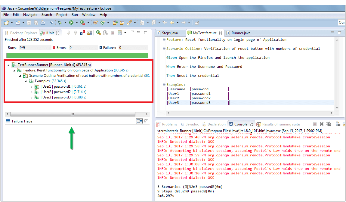Toggle Filter Stack Trace in Failure Trace
The width and height of the screenshot is (346, 202).
point(139,121)
